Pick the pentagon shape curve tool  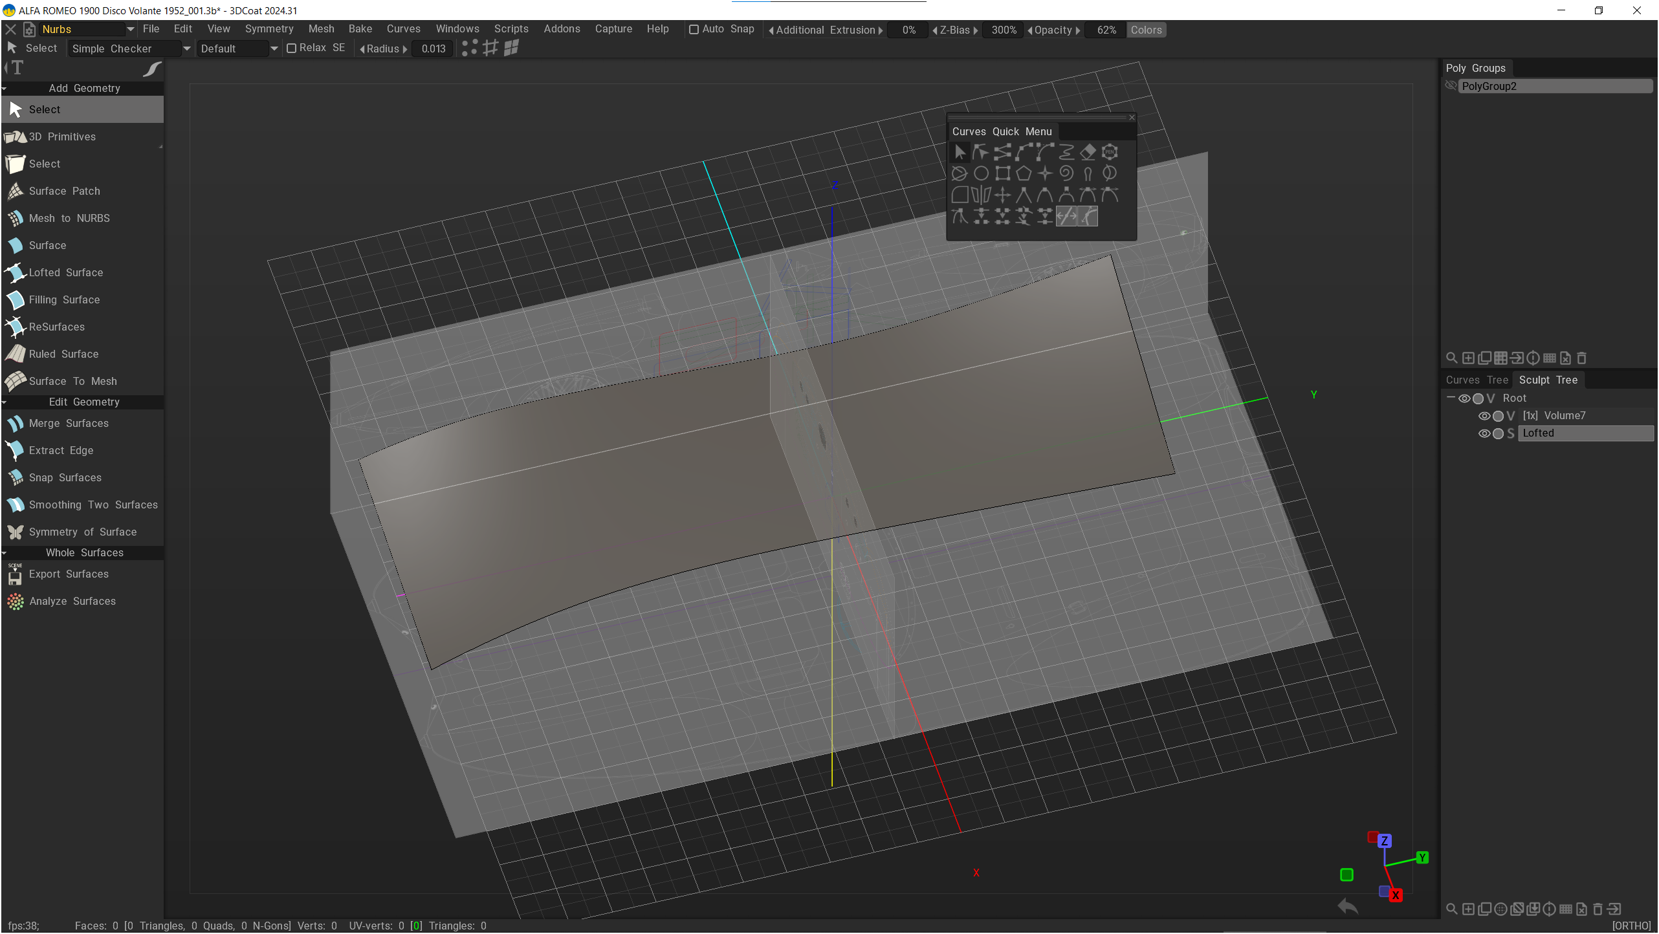click(x=1024, y=173)
